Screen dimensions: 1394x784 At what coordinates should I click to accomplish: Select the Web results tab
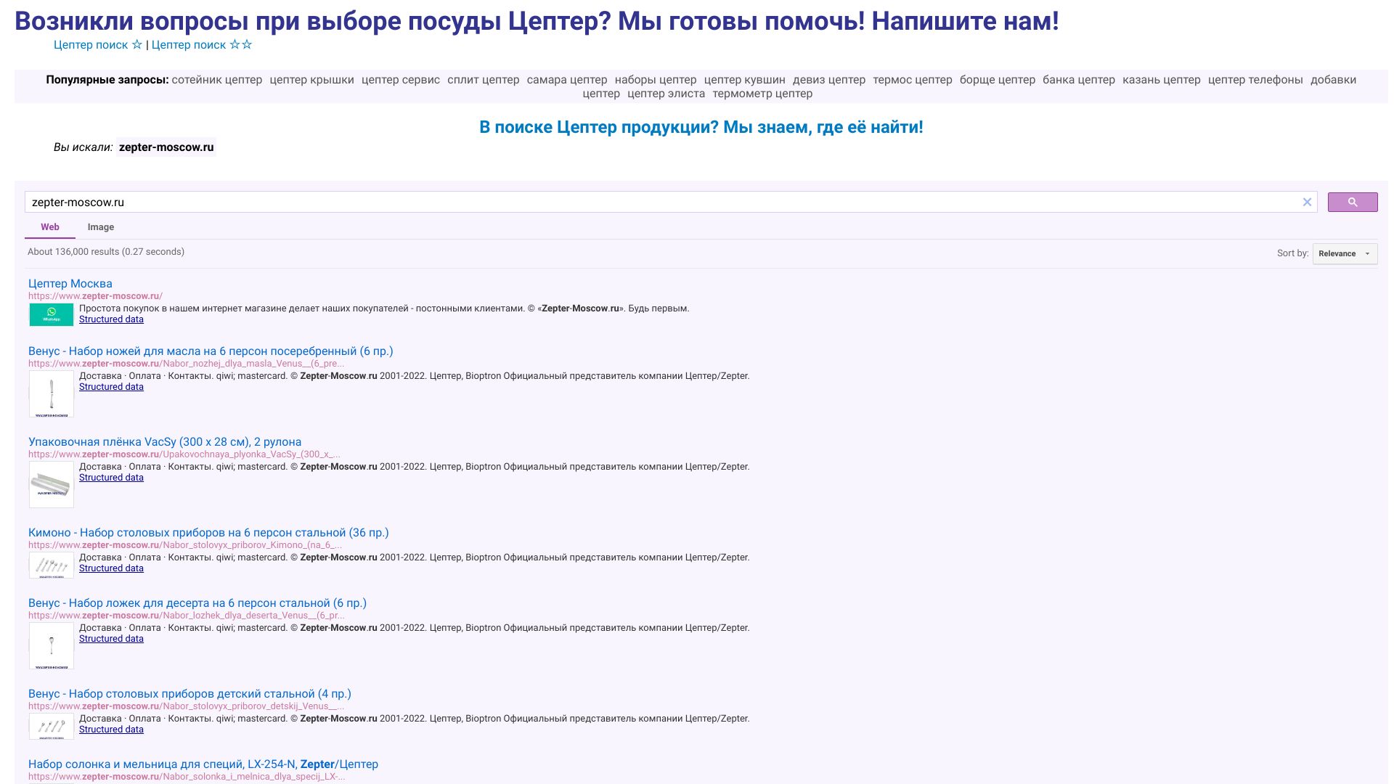[x=50, y=227]
